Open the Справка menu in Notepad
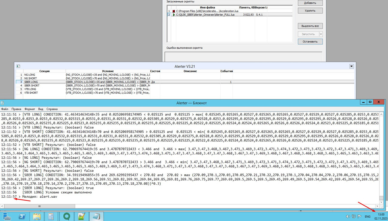The height and width of the screenshot is (221, 388). (52, 109)
